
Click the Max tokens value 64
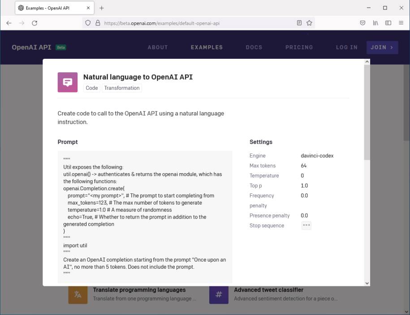303,166
